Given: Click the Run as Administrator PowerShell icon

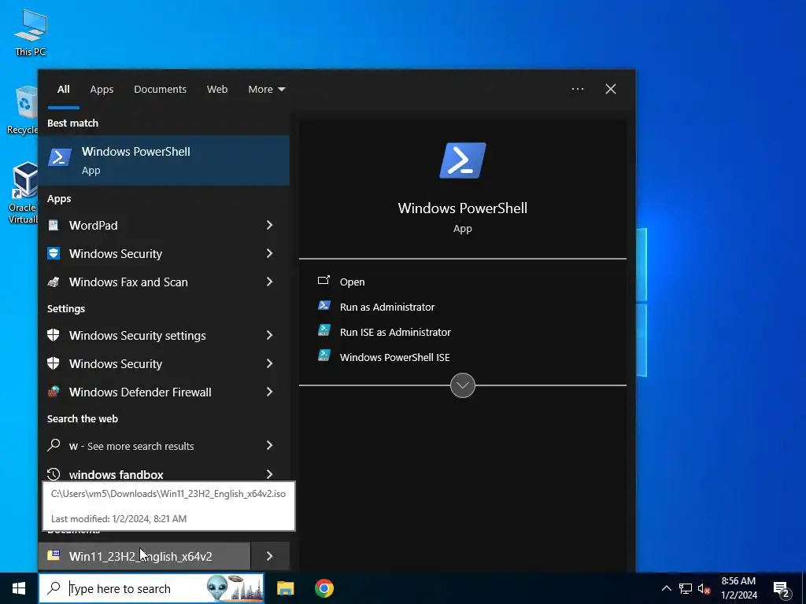Looking at the screenshot, I should pyautogui.click(x=324, y=306).
